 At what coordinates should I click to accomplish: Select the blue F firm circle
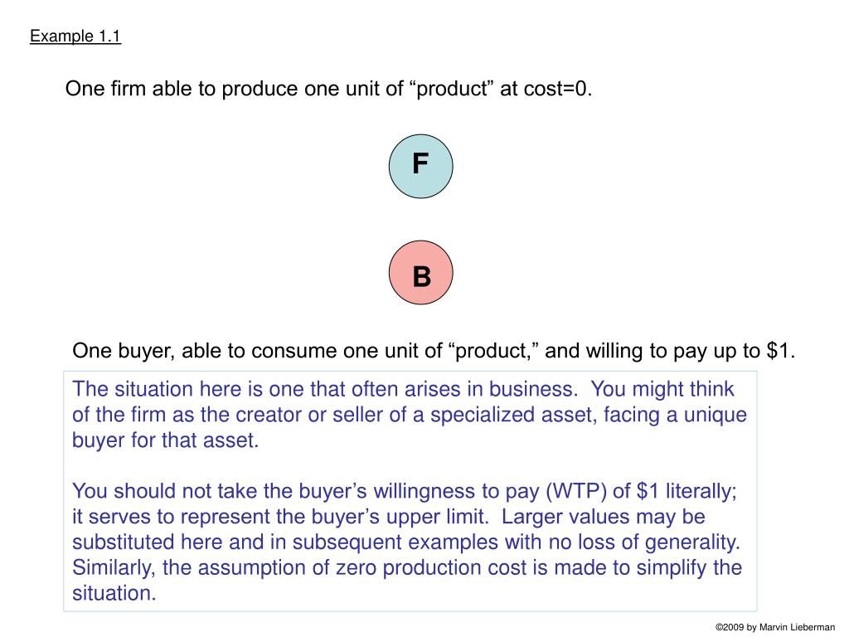click(x=420, y=166)
